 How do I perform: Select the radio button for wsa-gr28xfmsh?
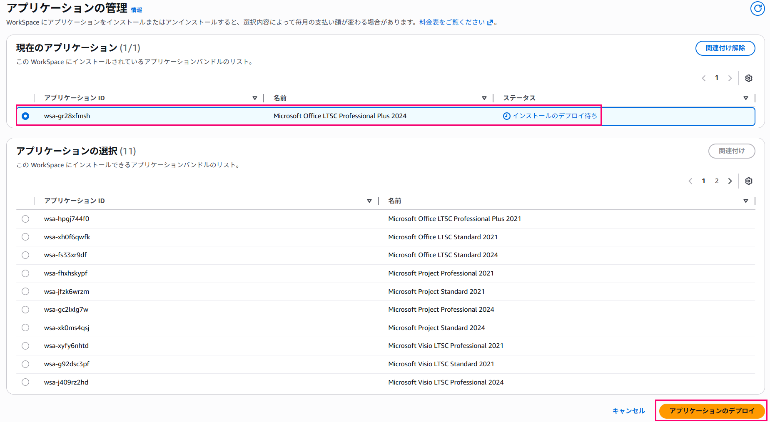click(x=25, y=116)
